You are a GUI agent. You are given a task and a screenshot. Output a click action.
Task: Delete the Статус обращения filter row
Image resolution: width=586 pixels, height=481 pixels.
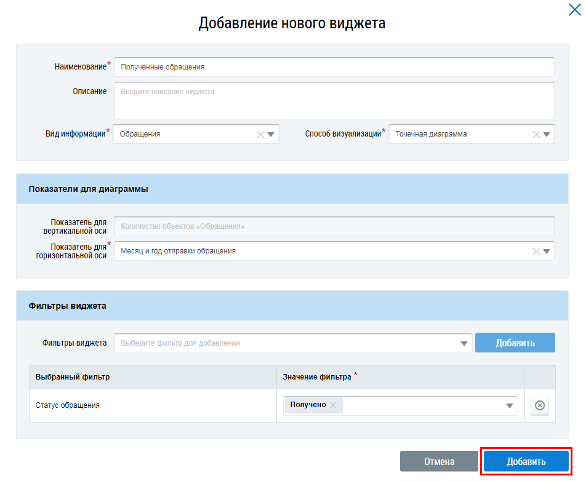(540, 405)
